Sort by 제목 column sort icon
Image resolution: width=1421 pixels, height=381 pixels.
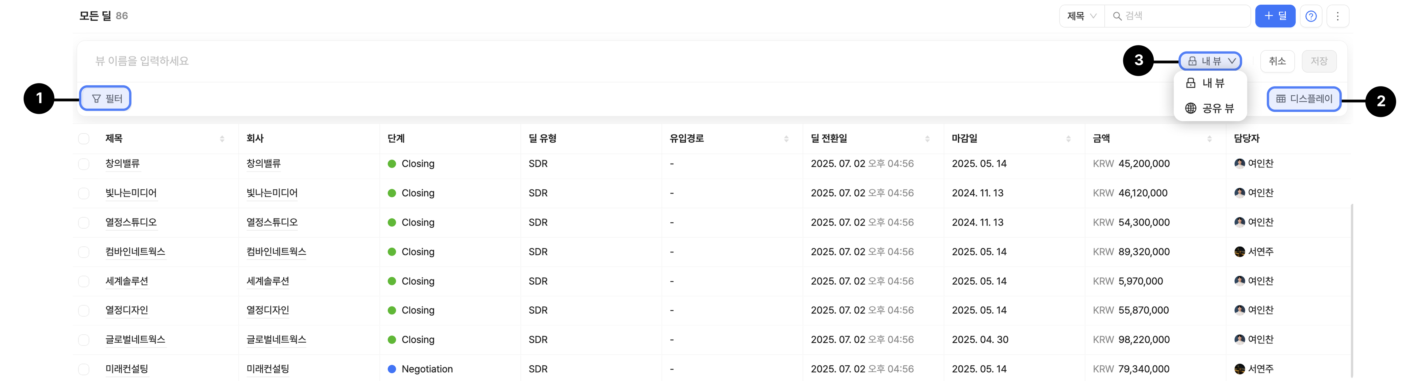tap(222, 139)
